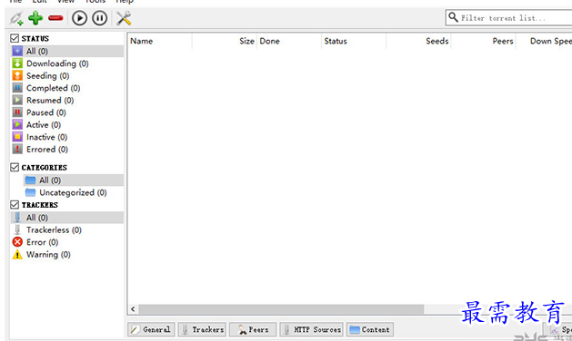Click the yellow Warning triangle icon
572x341 pixels.
17,254
